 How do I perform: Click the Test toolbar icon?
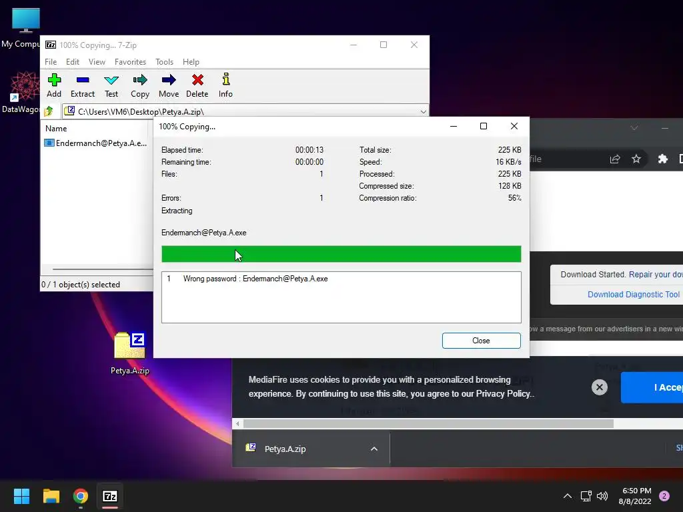click(111, 85)
